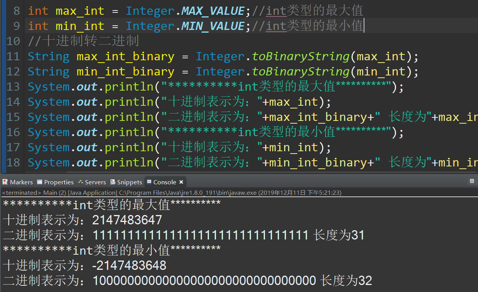Click line number 10 in the gutter

(x=14, y=41)
